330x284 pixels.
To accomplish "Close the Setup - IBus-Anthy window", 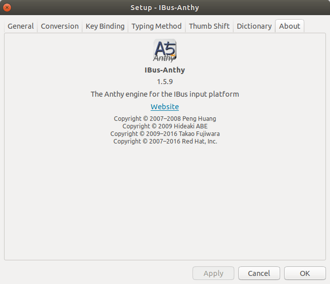I will pyautogui.click(x=7, y=8).
